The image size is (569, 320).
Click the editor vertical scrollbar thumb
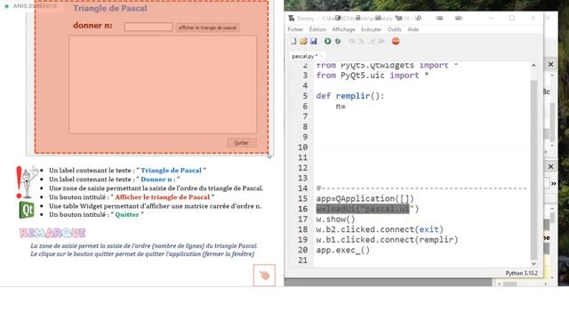pos(533,169)
